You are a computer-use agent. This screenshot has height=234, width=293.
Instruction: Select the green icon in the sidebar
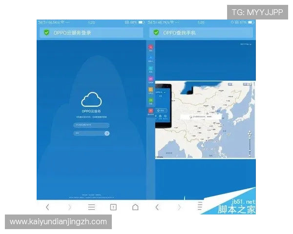pyautogui.click(x=150, y=101)
